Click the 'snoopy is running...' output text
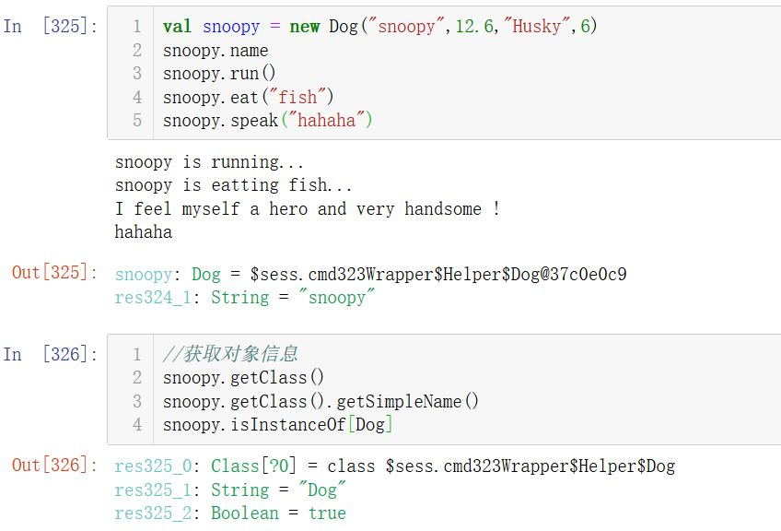 209,162
